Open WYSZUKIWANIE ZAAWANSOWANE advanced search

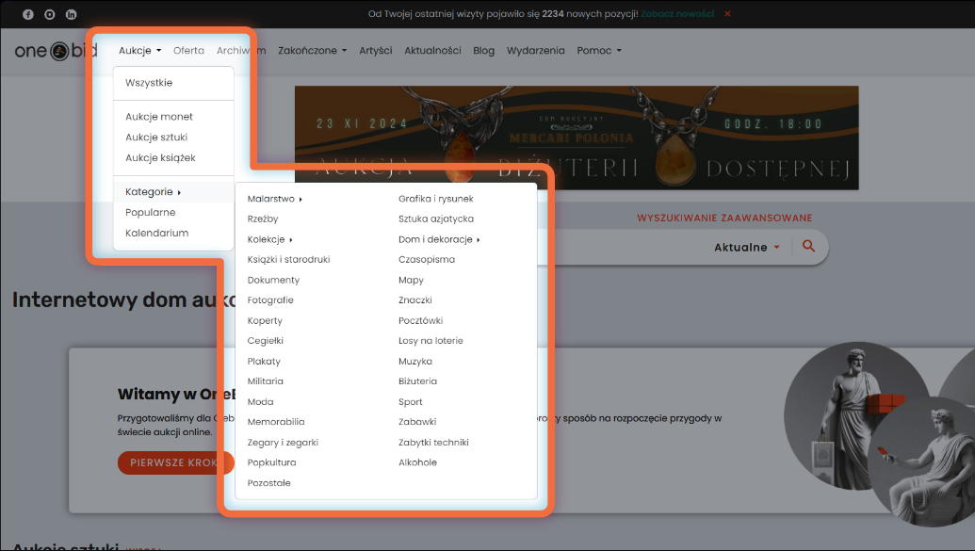(724, 218)
